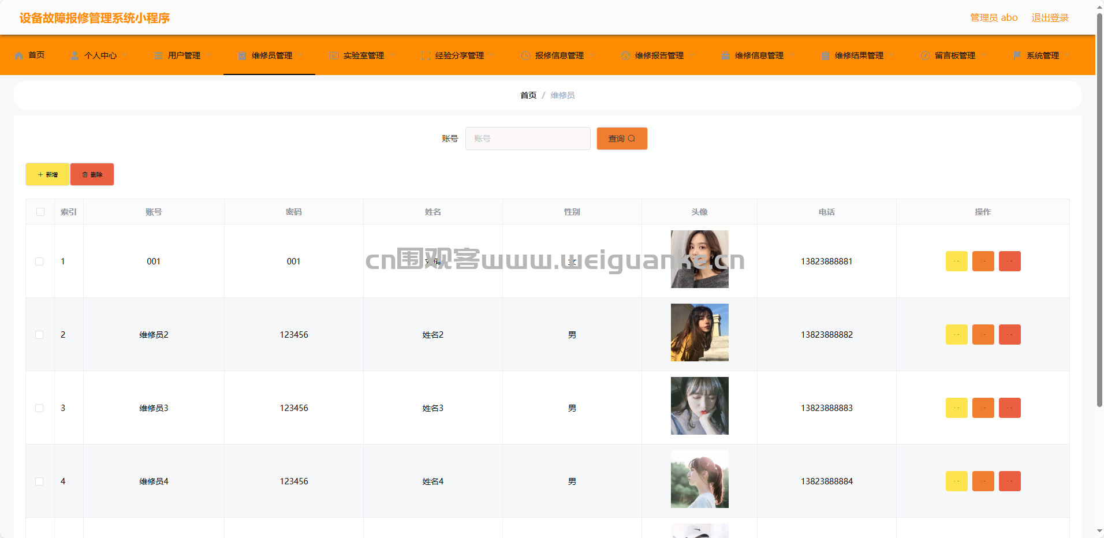Click the compass icon of 留言板管理
This screenshot has width=1104, height=538.
[925, 55]
